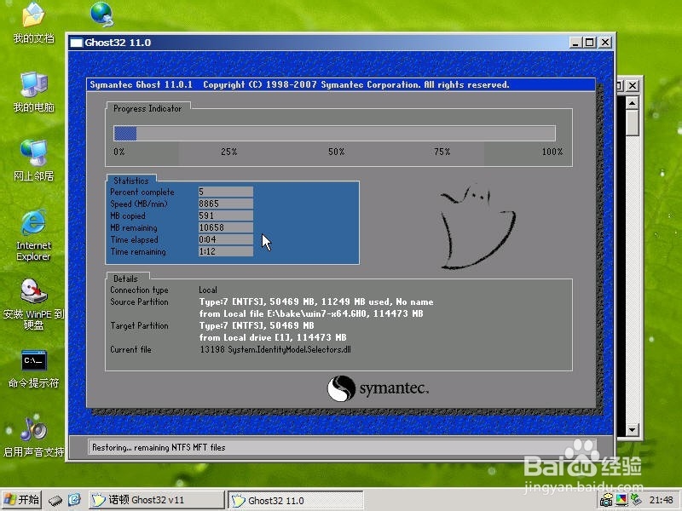
Task: Click current file System.IdentityModel.Selectors.dll
Action: point(289,349)
